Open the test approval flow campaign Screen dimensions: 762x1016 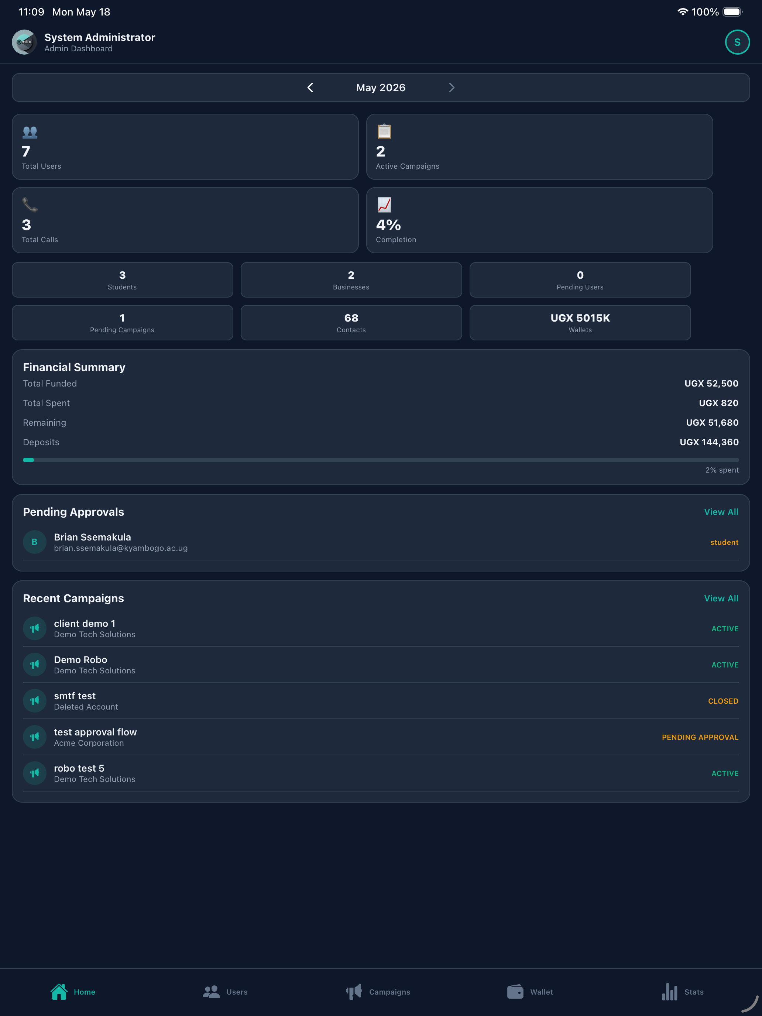pyautogui.click(x=381, y=737)
